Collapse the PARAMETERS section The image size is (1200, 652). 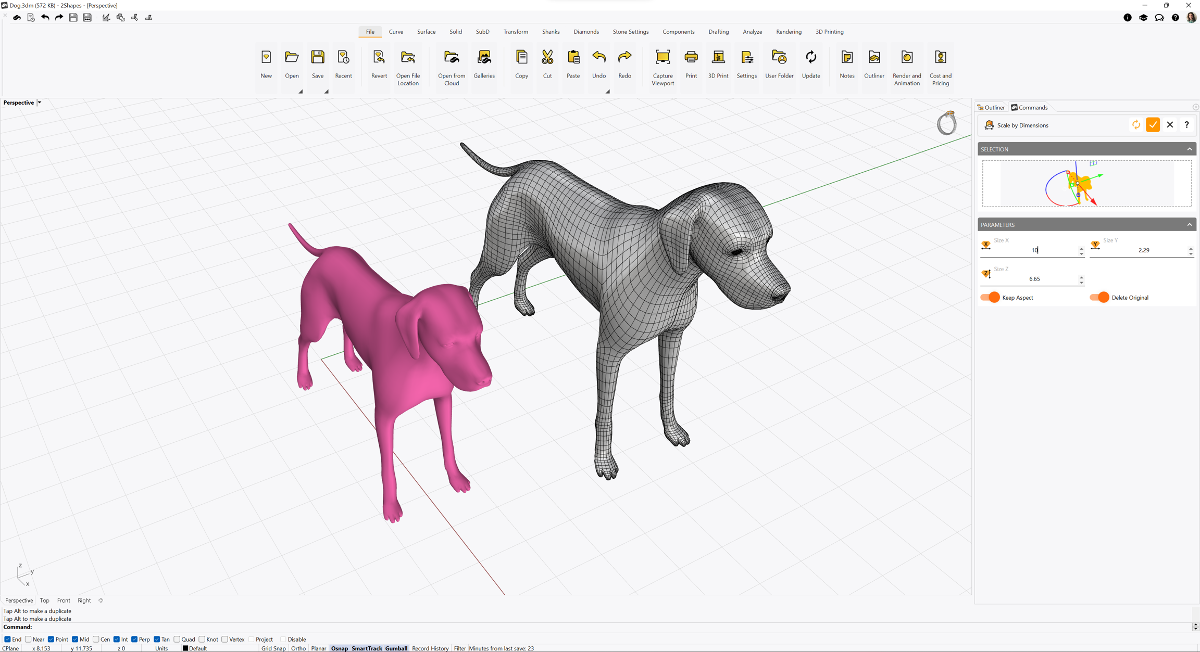click(1189, 225)
